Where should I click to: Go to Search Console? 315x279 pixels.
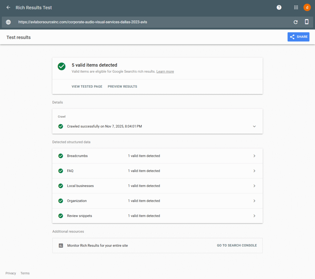click(x=237, y=245)
